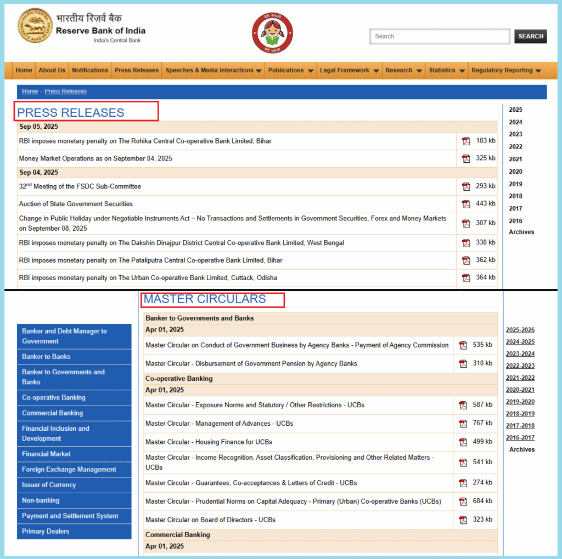This screenshot has width=562, height=559.
Task: Open PDF icon for Income Recognition Asset Classification circular
Action: (x=463, y=463)
